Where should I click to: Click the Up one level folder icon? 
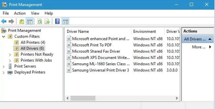(x=22, y=21)
